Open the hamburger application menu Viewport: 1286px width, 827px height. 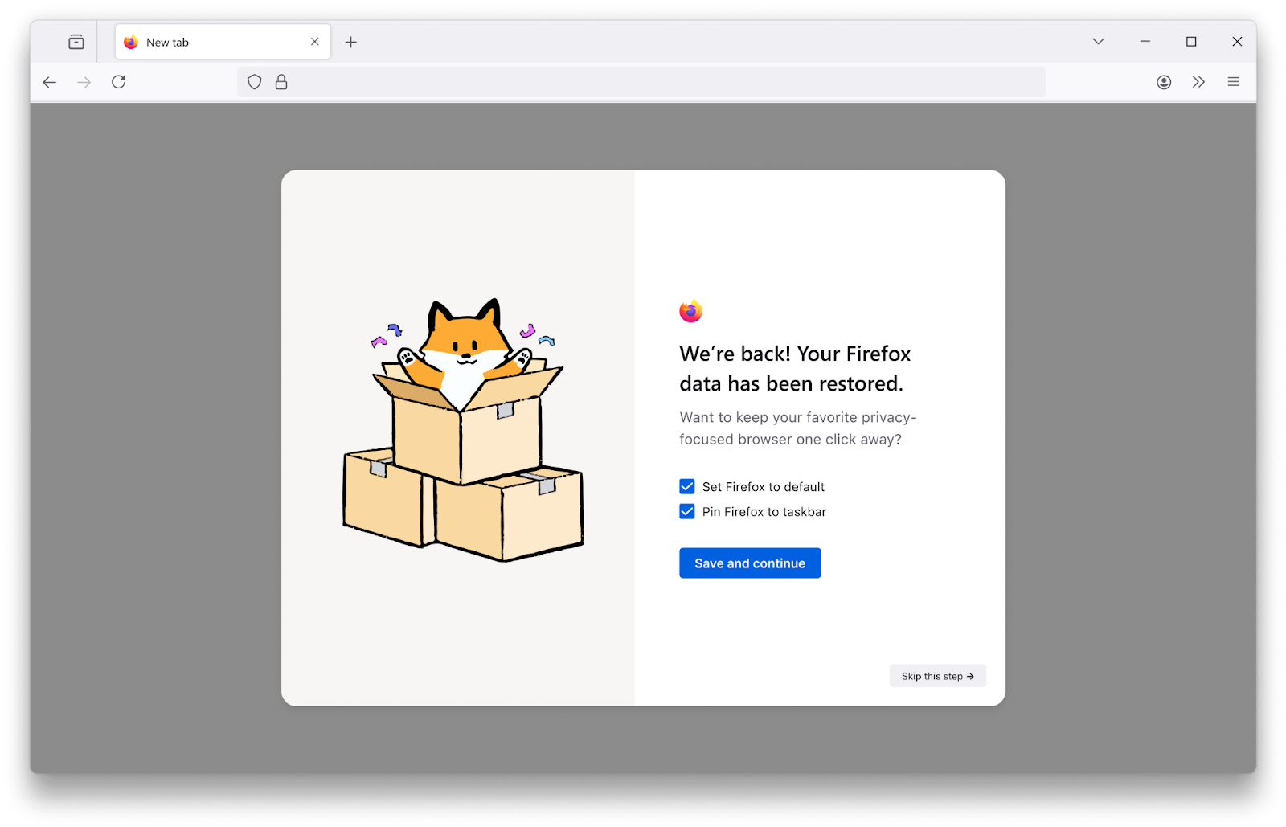1234,81
